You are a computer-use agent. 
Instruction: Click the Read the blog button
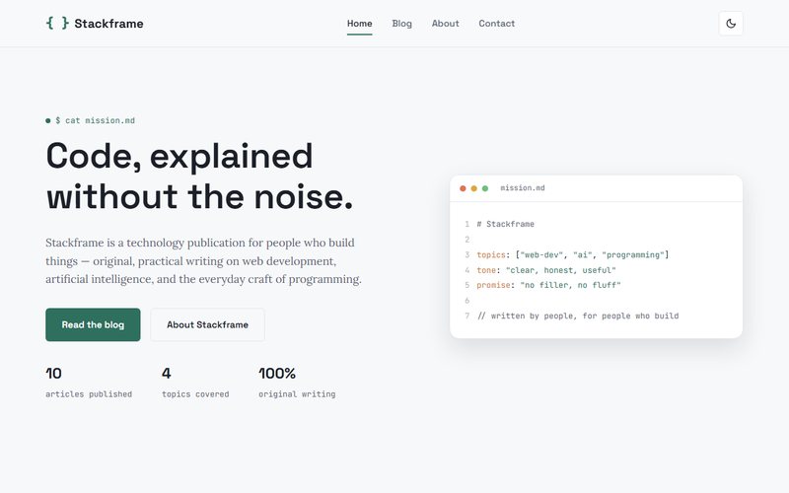click(x=93, y=324)
